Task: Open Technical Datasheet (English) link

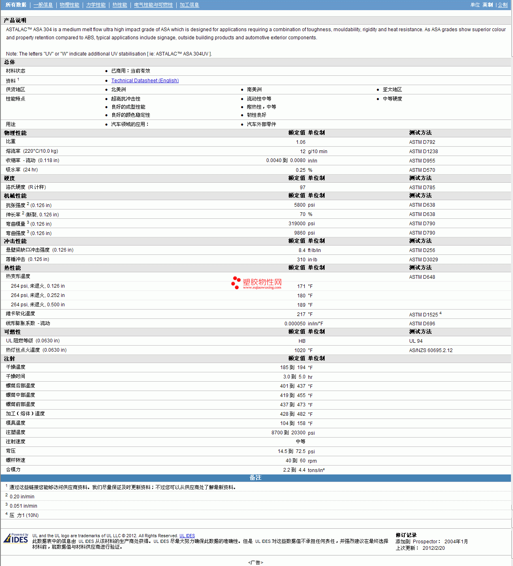Action: [x=145, y=81]
